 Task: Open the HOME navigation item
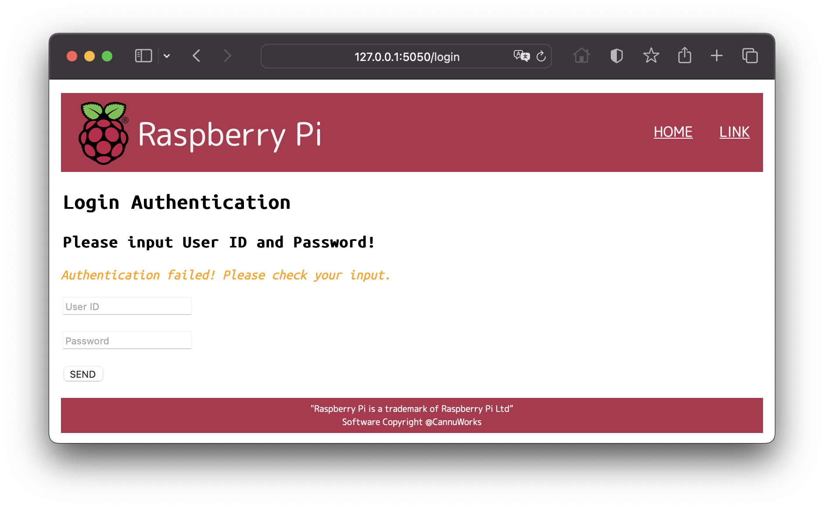pos(673,132)
